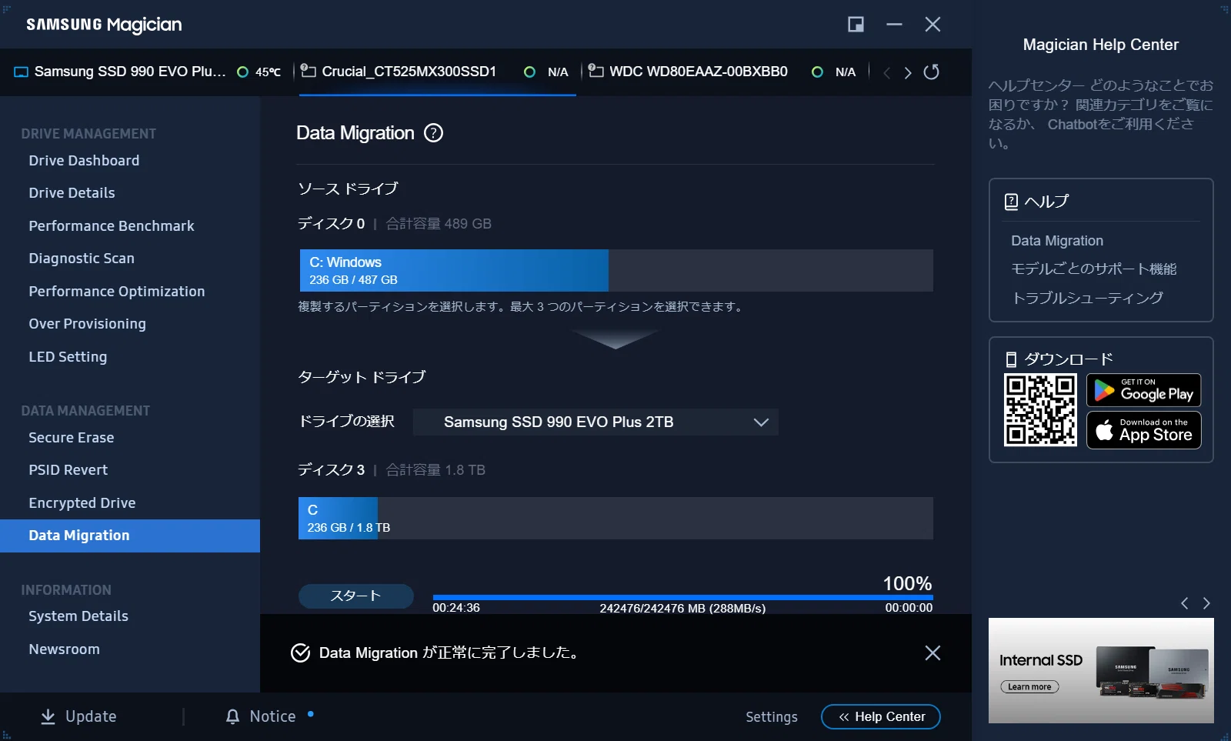This screenshot has width=1231, height=741.
Task: Open the モデルごとのサポート機能 help link
Action: pyautogui.click(x=1094, y=269)
